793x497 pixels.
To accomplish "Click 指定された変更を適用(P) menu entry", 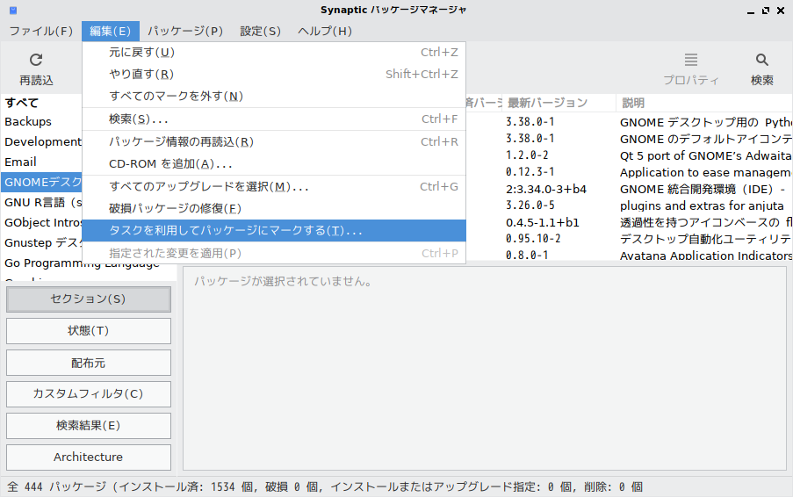I will click(274, 253).
